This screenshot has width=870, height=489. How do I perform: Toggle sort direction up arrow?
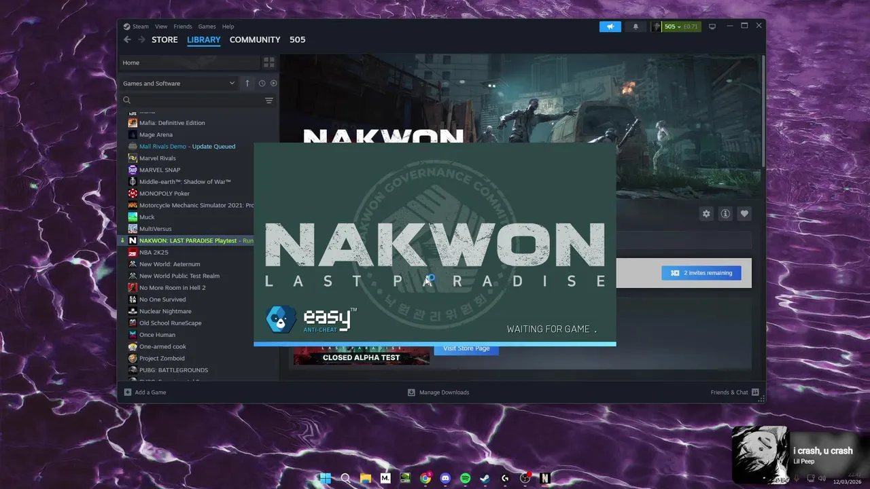coord(247,84)
